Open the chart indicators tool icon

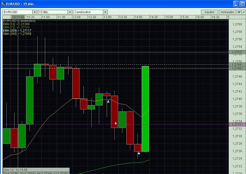coord(239,12)
